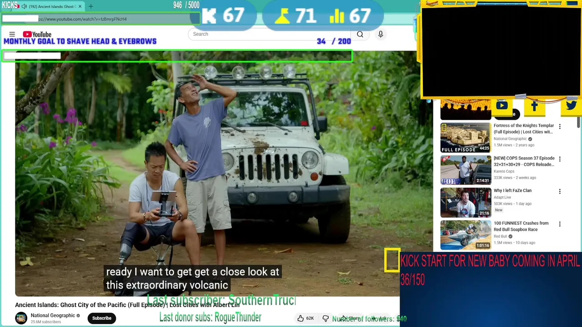The image size is (582, 327).
Task: Open the National Geographic channel name link
Action: tap(53, 315)
